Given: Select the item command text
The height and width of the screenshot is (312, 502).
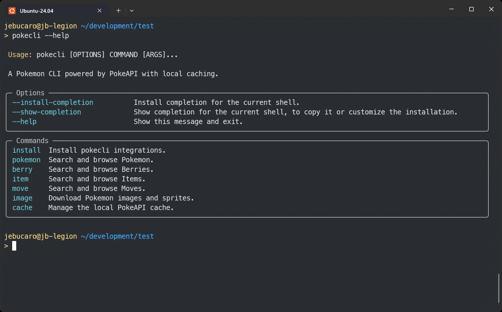Looking at the screenshot, I should point(20,179).
